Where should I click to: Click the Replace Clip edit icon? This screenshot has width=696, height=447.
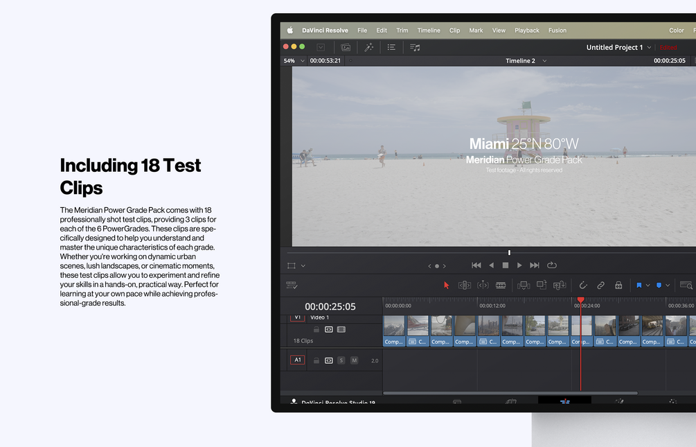[x=560, y=286]
